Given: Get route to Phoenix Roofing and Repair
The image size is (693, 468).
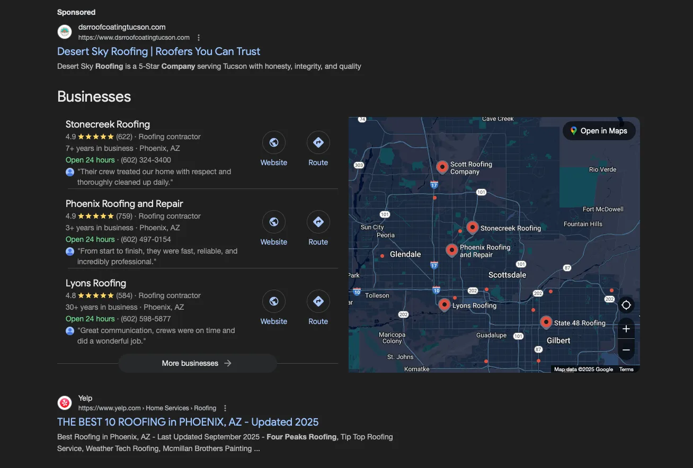Looking at the screenshot, I should (x=318, y=222).
